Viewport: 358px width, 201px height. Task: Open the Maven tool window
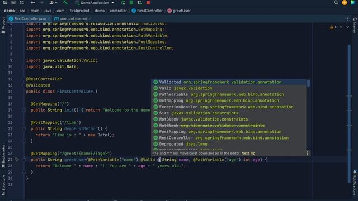coord(354,25)
